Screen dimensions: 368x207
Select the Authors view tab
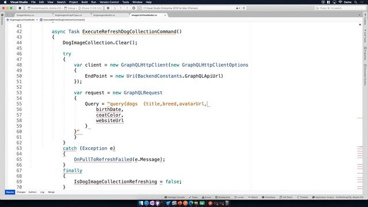click(x=32, y=192)
